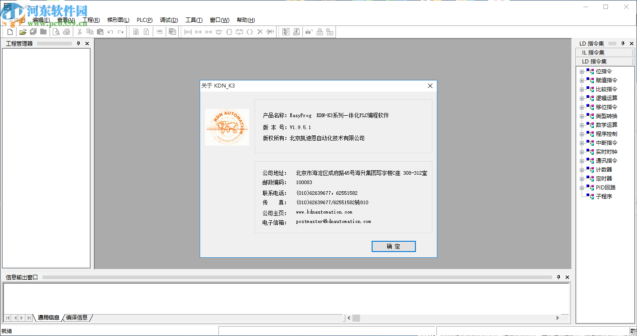
Task: Expand the 赋值指令 tree node
Action: click(582, 80)
